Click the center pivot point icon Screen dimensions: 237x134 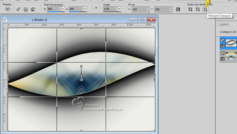click(178, 9)
